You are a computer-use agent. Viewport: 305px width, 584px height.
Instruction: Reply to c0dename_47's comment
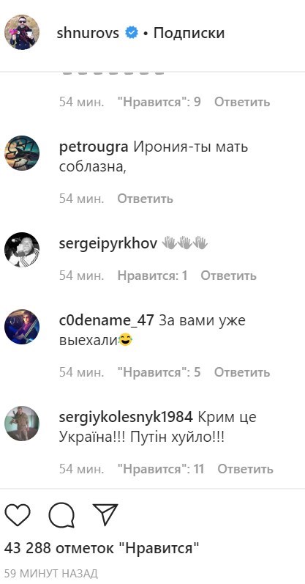coord(242,372)
